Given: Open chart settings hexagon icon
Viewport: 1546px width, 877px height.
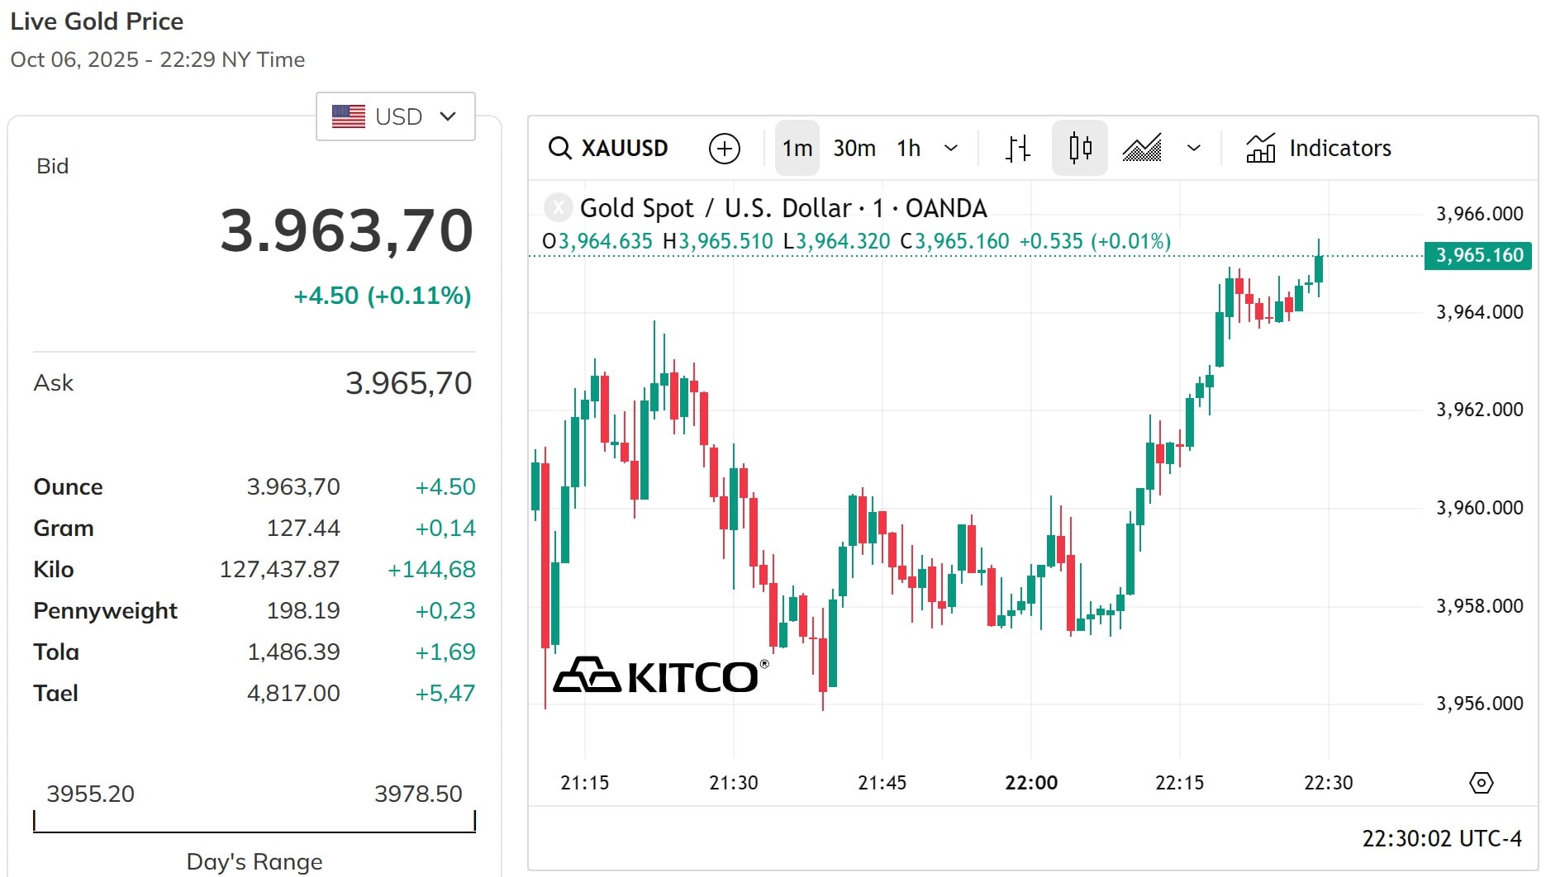Looking at the screenshot, I should 1482,783.
